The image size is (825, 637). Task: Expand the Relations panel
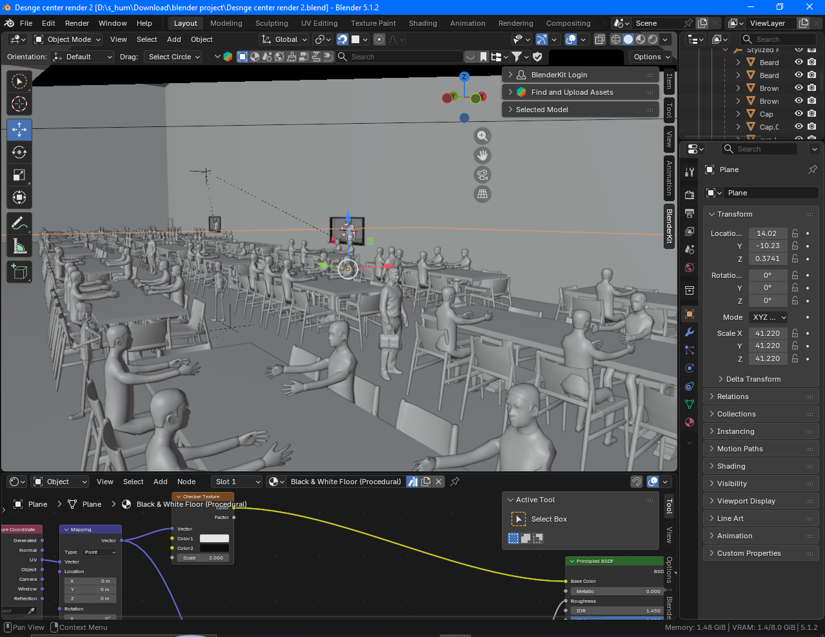click(x=761, y=397)
